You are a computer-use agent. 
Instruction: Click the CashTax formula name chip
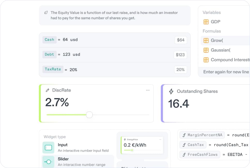pyautogui.click(x=193, y=145)
